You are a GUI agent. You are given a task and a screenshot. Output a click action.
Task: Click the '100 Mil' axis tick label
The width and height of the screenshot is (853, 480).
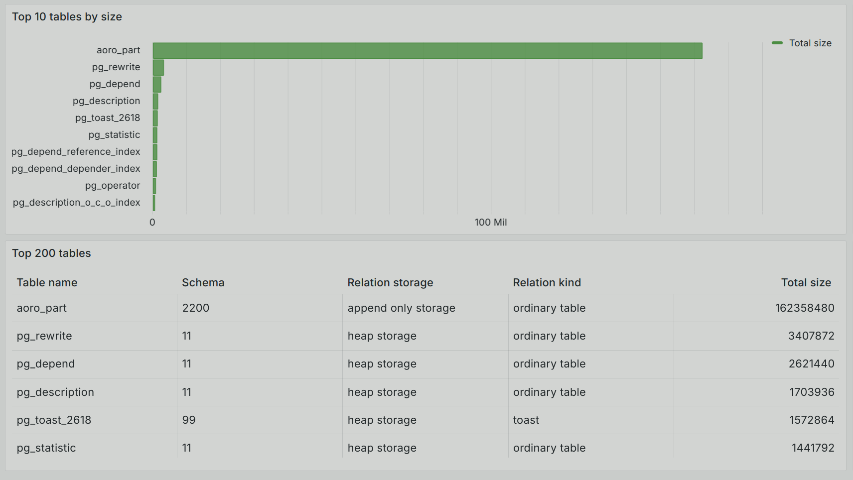pyautogui.click(x=490, y=222)
